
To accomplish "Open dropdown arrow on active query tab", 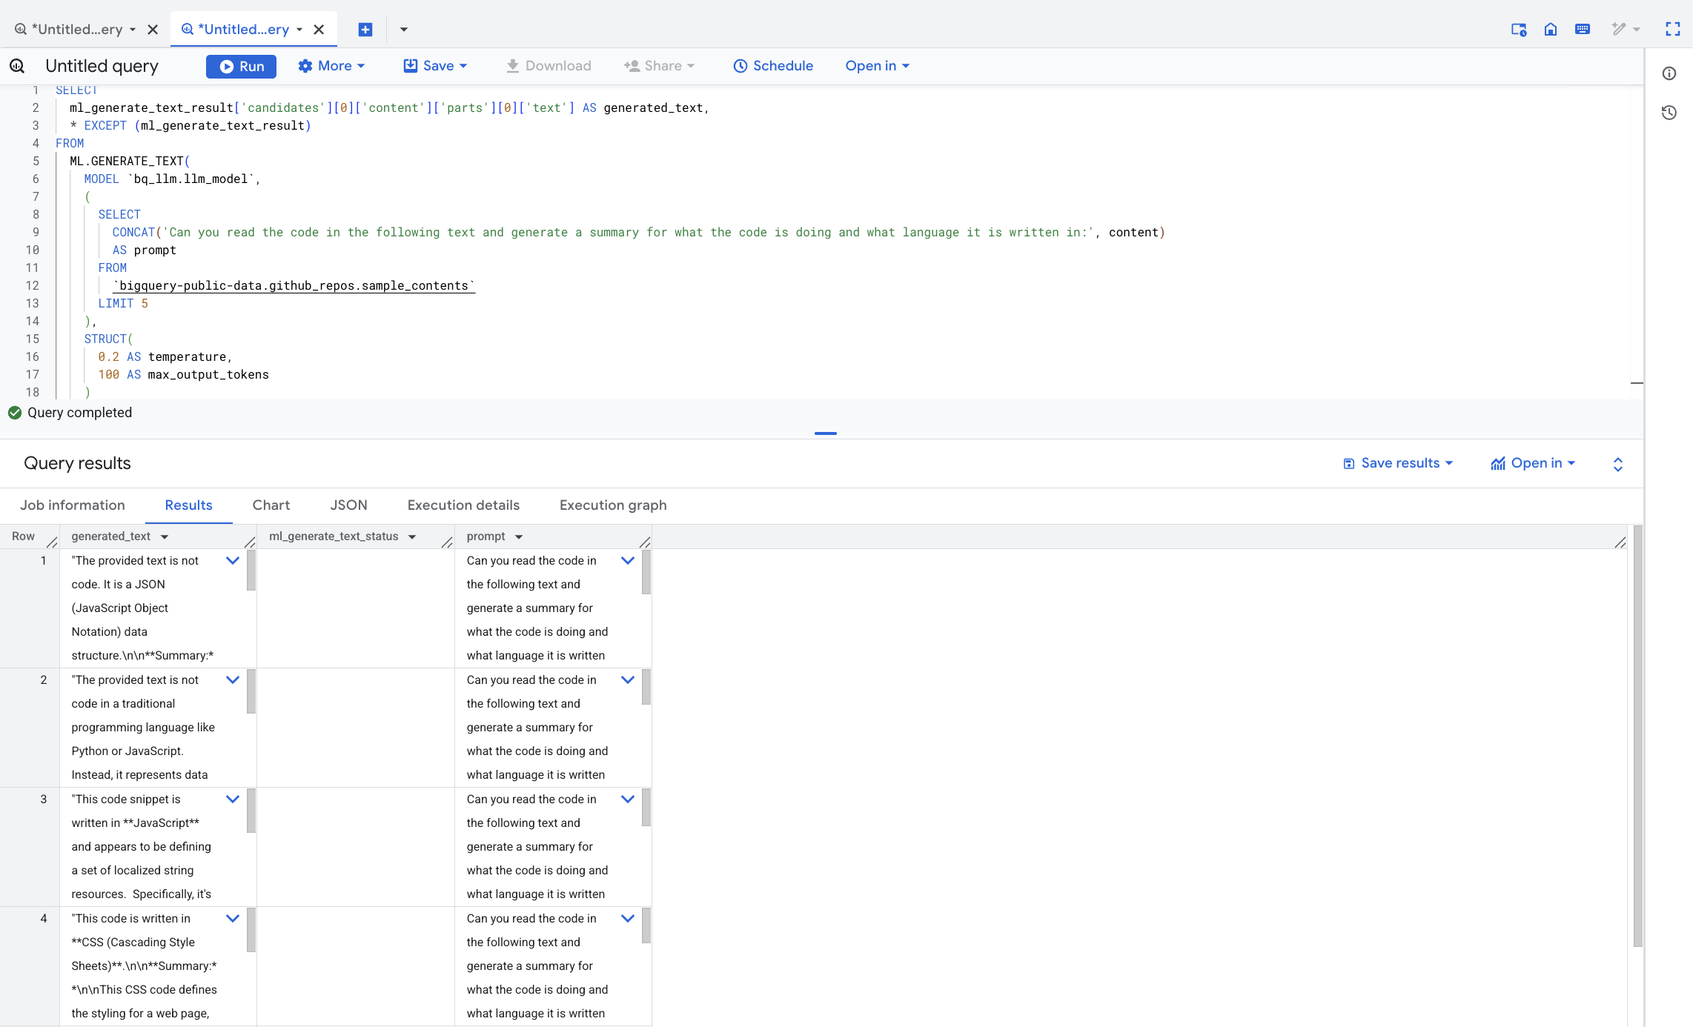I will tap(299, 30).
